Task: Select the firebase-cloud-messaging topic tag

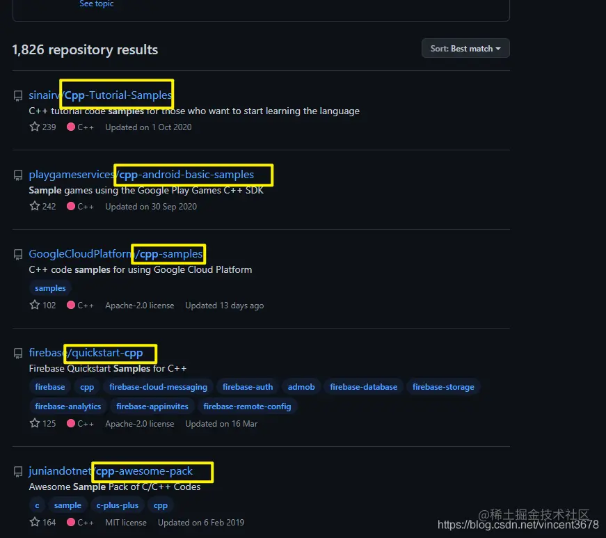Action: 158,387
